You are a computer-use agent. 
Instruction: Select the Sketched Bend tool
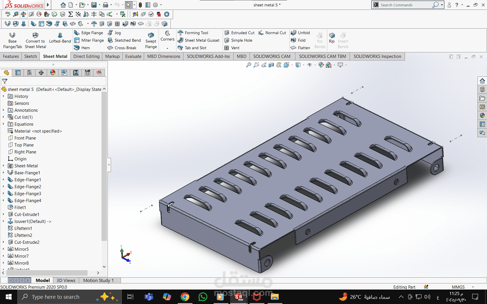pyautogui.click(x=124, y=40)
